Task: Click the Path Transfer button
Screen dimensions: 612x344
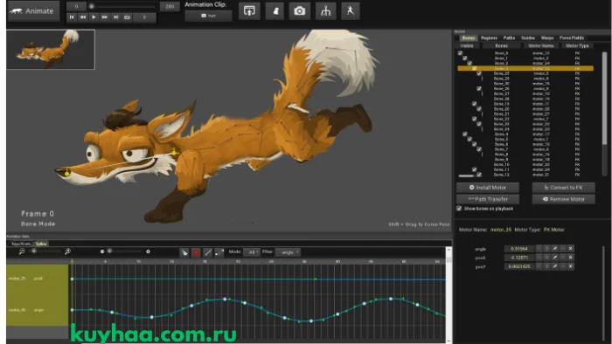Action: (x=488, y=199)
